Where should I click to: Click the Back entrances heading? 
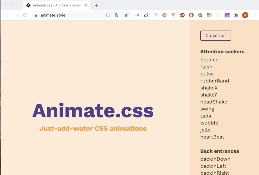point(220,151)
